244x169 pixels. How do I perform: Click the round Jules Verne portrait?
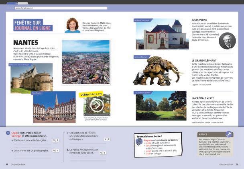[227, 41]
